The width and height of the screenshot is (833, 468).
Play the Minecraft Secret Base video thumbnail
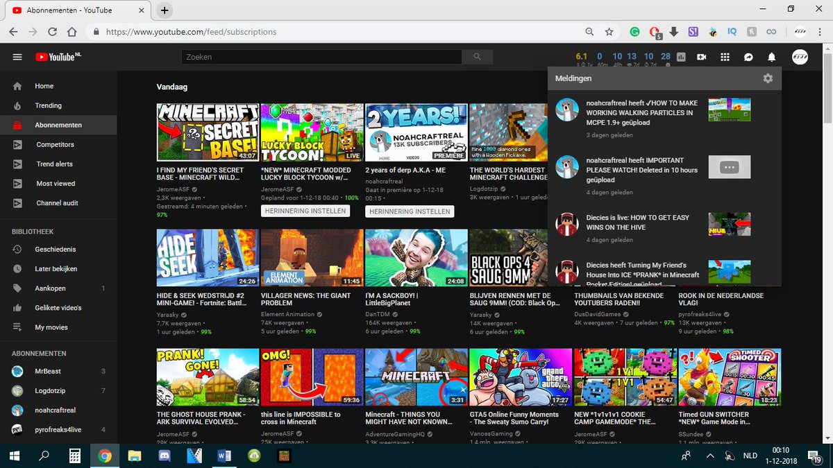tap(208, 132)
